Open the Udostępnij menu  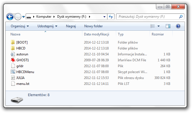coord(47,26)
